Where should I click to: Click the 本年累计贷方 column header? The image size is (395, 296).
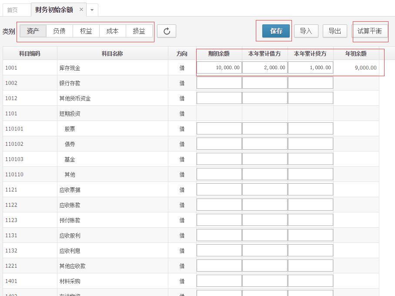coord(310,54)
